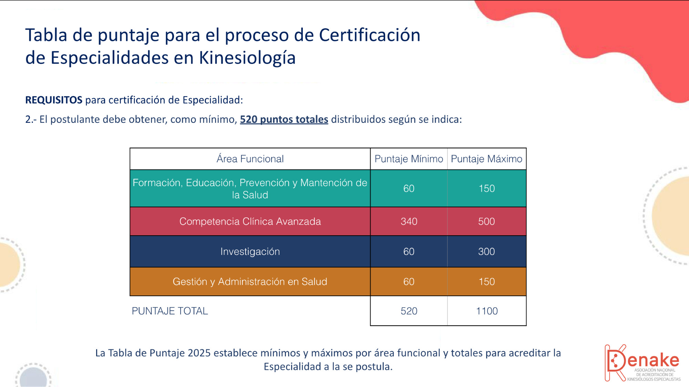The image size is (689, 387).
Task: Select the teal 'Formación, Educación, Prevención' row
Action: click(250, 189)
